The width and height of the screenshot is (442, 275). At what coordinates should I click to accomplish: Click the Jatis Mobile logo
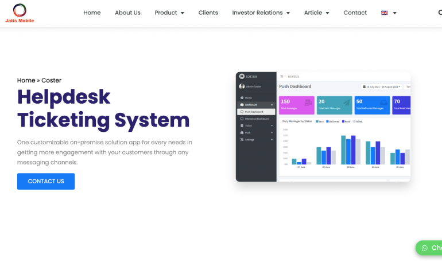[20, 13]
